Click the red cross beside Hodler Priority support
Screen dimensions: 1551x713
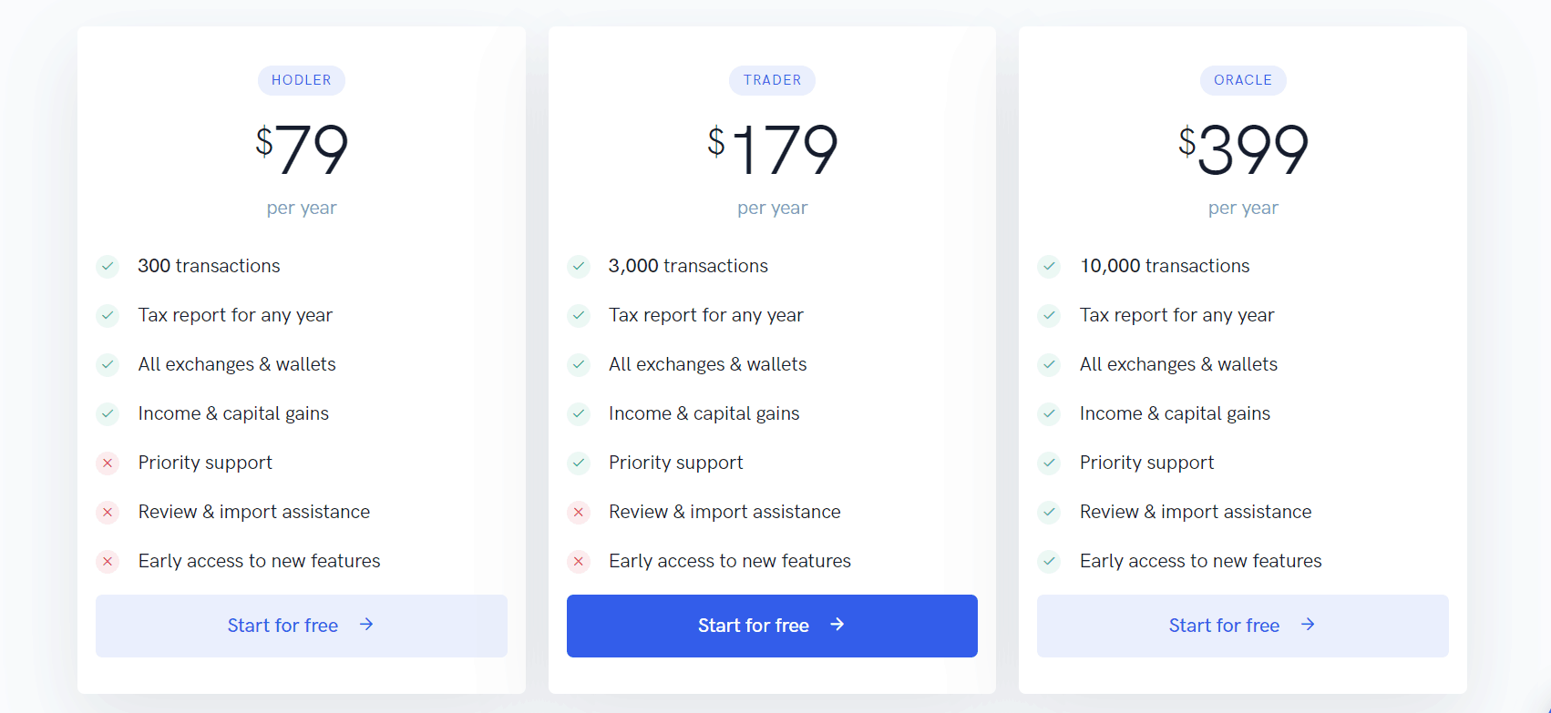[108, 463]
